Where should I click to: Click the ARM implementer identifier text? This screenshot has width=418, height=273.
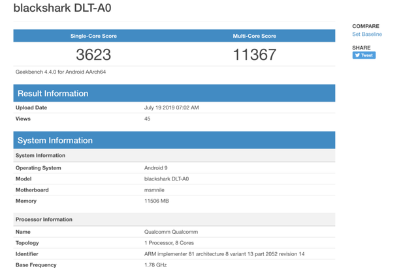pyautogui.click(x=233, y=254)
